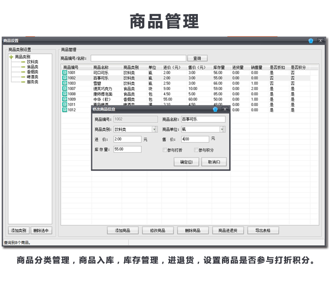329x282 pixels.
Task: Click row icon for product 1003
Action: pos(65,83)
